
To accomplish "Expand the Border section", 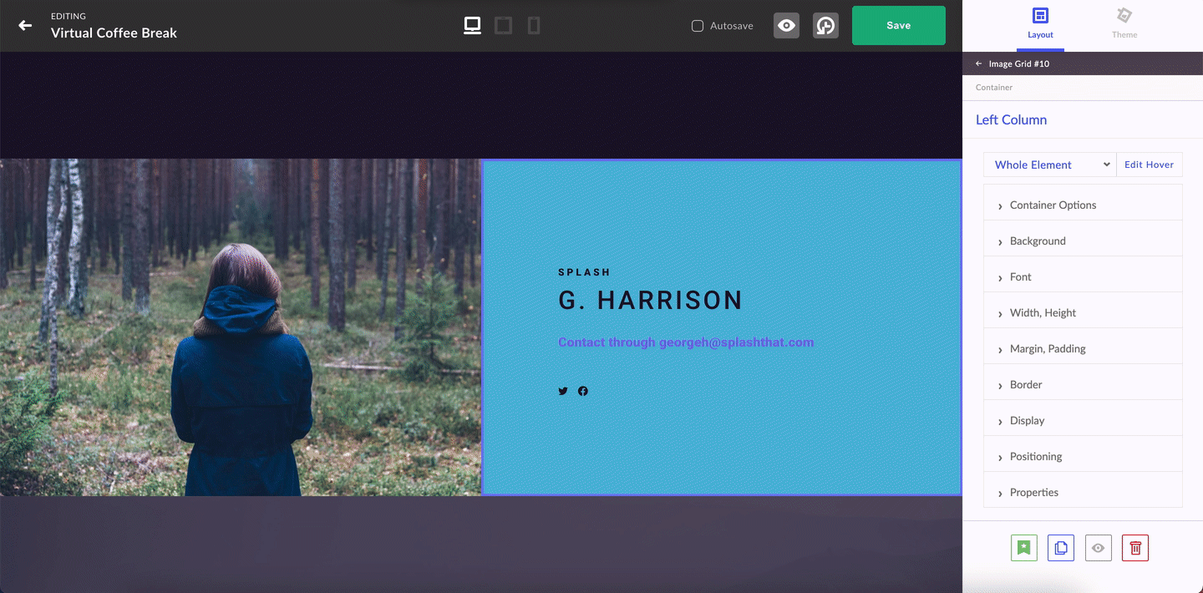I will tap(1084, 384).
